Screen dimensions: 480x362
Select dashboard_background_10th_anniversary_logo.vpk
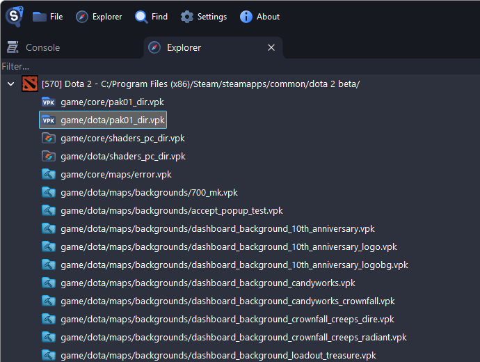(229, 246)
